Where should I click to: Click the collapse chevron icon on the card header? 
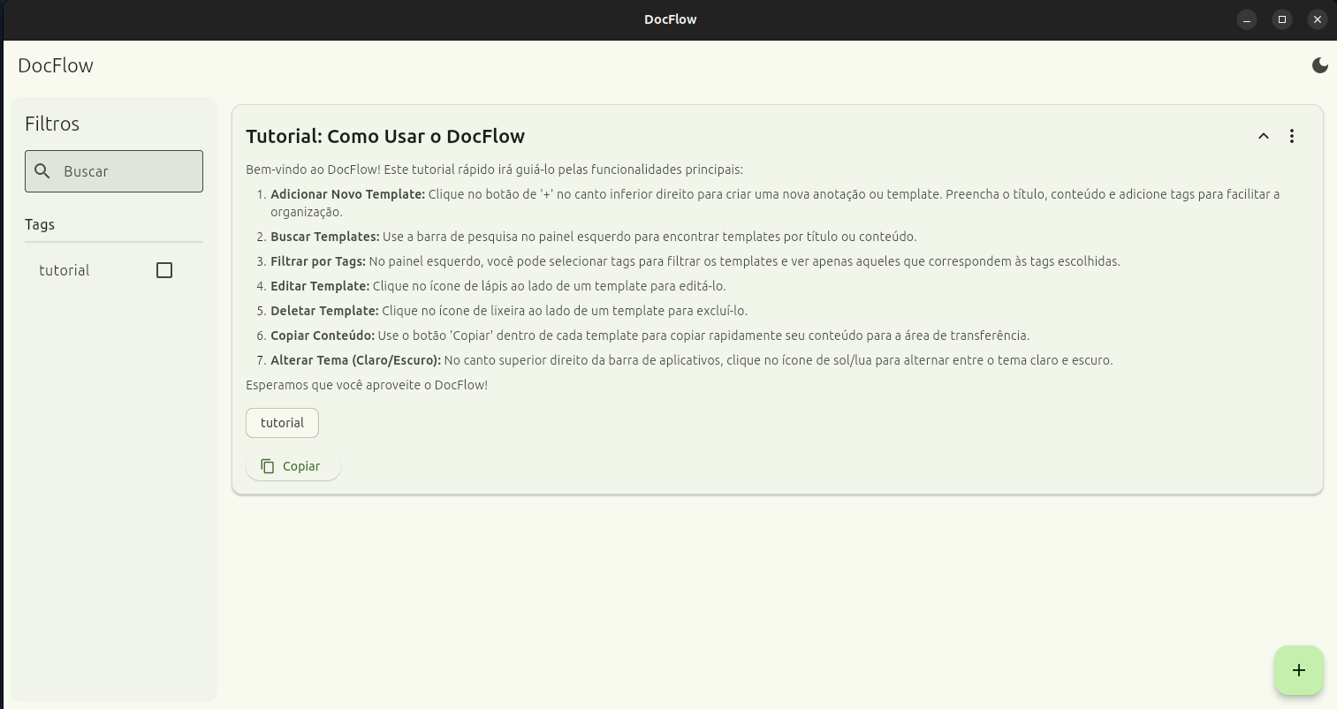[x=1264, y=136]
